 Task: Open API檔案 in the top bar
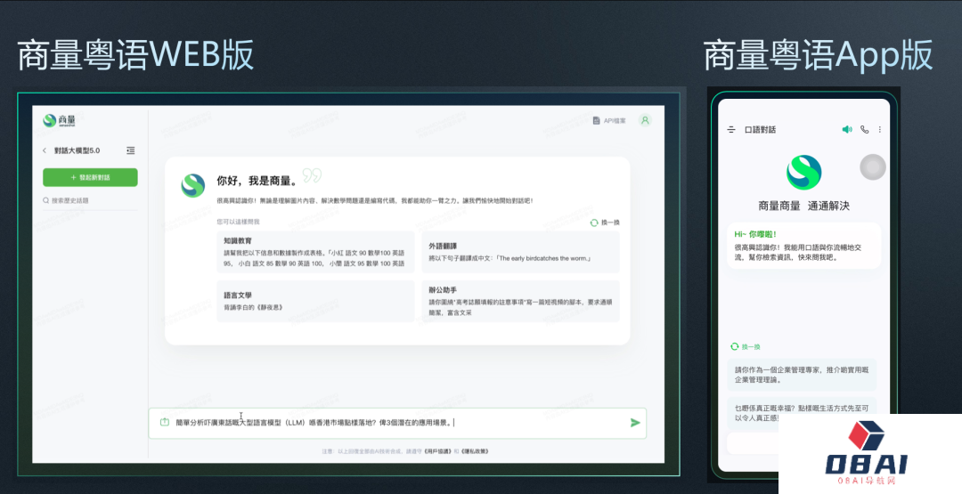(x=610, y=120)
